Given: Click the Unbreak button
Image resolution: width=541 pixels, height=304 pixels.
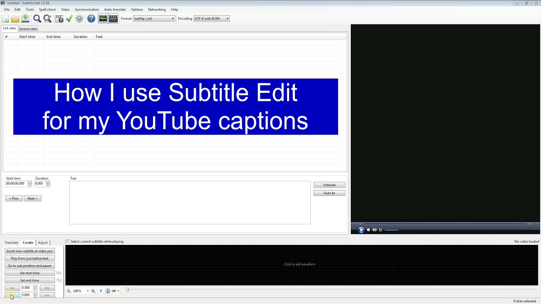Looking at the screenshot, I should [x=329, y=185].
